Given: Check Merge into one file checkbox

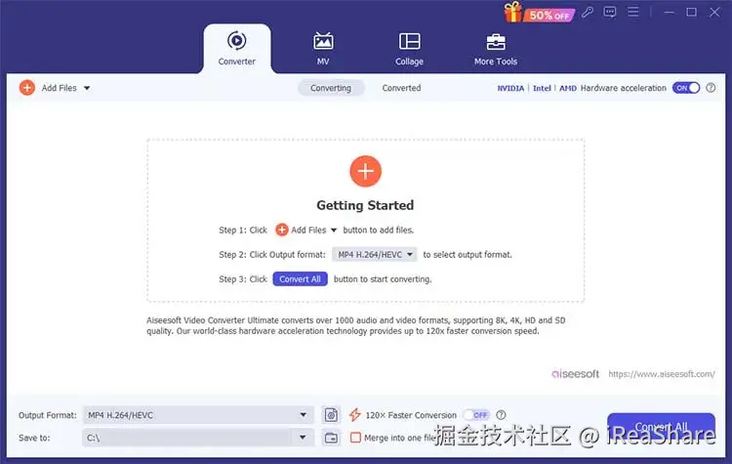Looking at the screenshot, I should [355, 438].
